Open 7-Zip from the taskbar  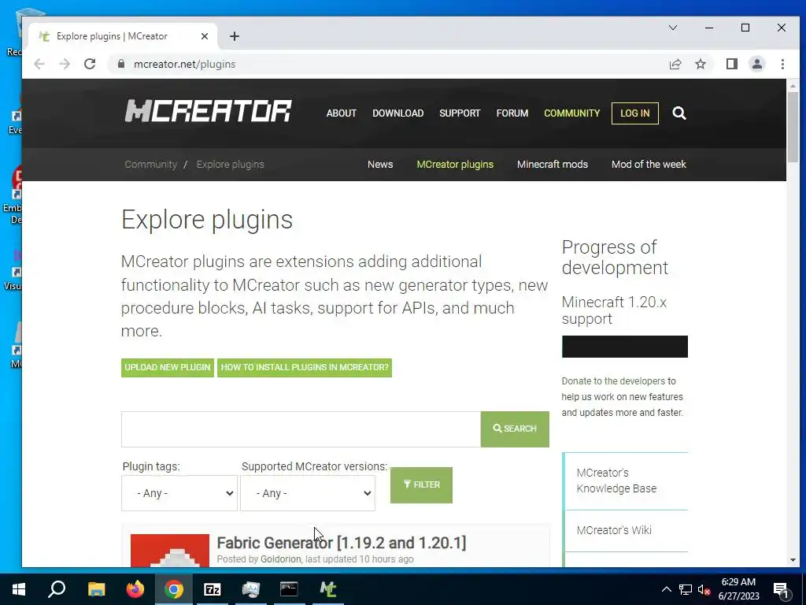pos(213,589)
